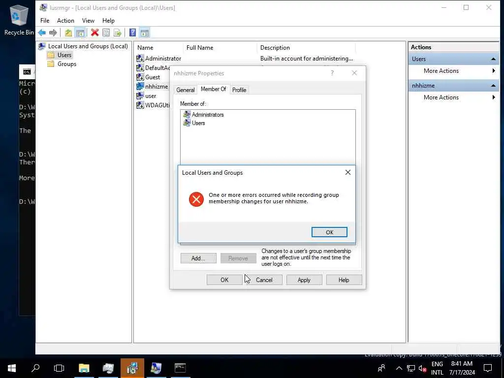Viewport: 504px width, 378px height.
Task: Click the Command Prompt taskbar icon
Action: (x=180, y=368)
